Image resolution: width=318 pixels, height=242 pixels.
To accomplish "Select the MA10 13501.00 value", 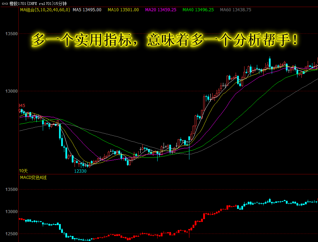I will click(123, 10).
